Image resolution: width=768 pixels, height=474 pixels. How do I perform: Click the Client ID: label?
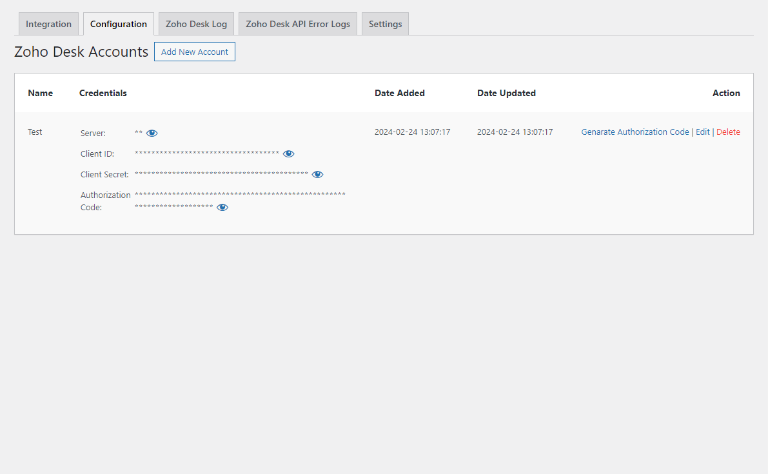pyautogui.click(x=97, y=153)
